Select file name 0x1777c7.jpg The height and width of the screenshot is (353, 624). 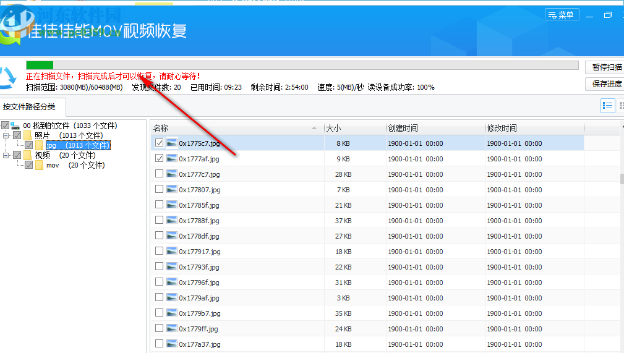coord(199,174)
